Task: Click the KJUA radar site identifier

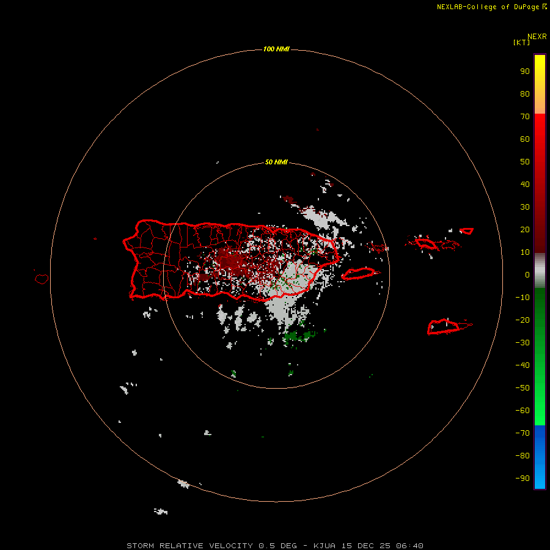Action: 324,546
